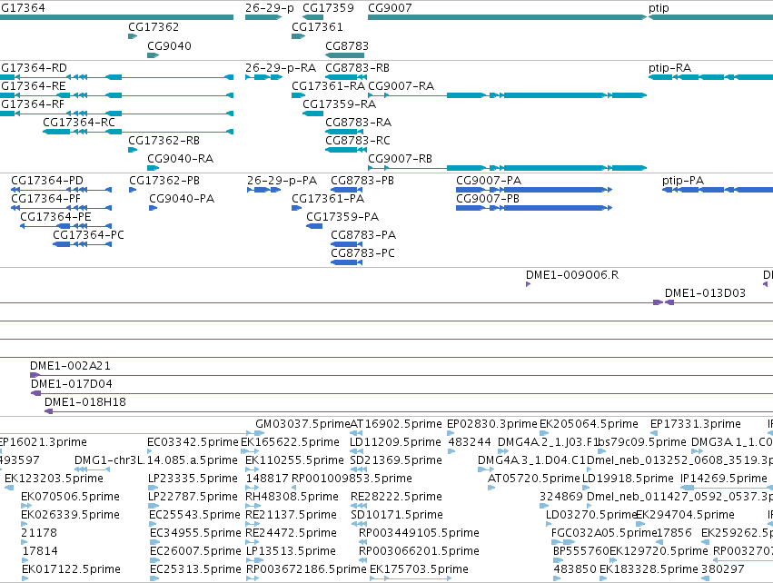The image size is (773, 583).
Task: Click EST SD10171.5prime
Action: pos(396,515)
